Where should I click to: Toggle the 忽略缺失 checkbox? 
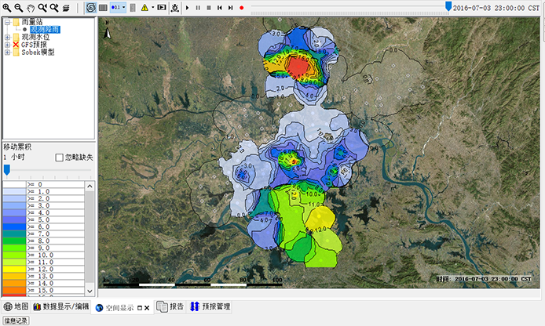(60, 158)
